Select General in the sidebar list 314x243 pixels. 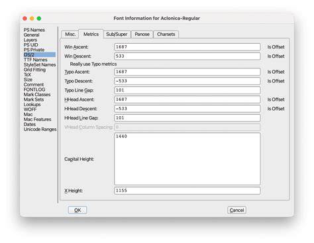[x=31, y=35]
